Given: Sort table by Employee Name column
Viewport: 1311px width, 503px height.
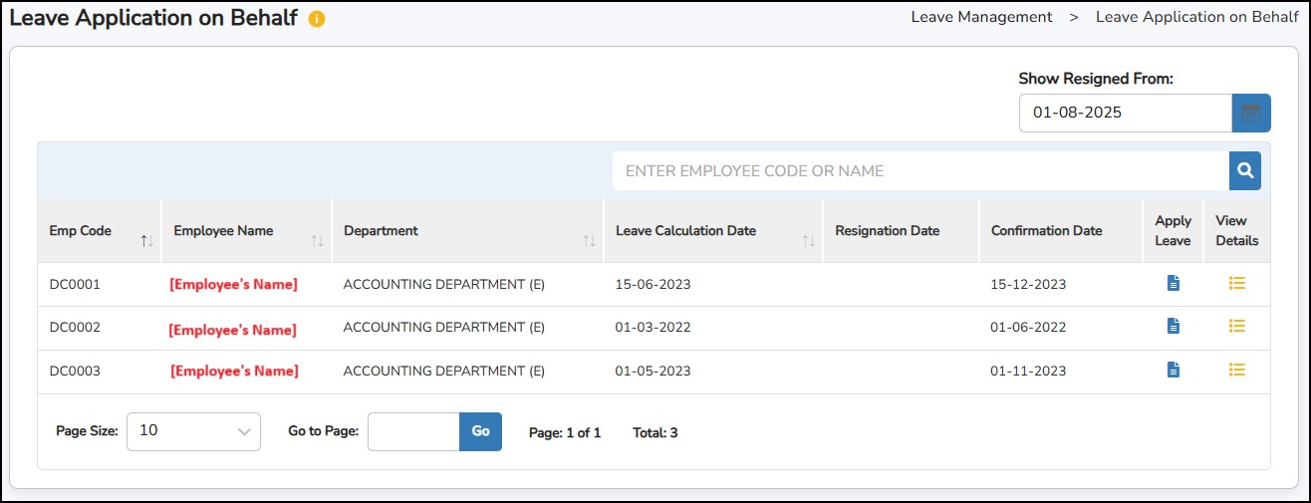Looking at the screenshot, I should [317, 241].
